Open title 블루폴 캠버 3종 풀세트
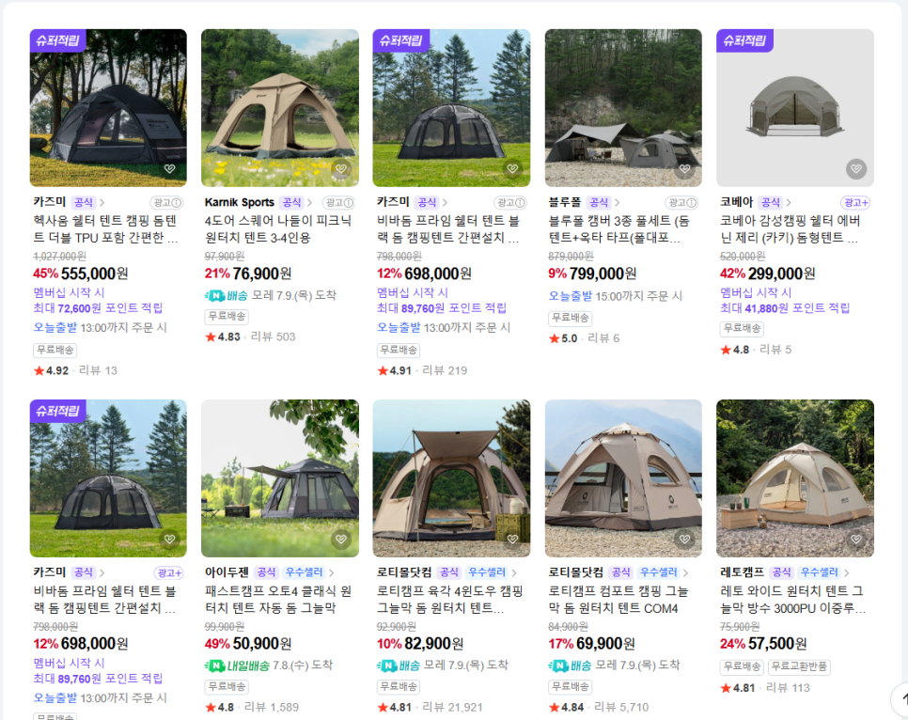Image resolution: width=908 pixels, height=720 pixels. (619, 229)
